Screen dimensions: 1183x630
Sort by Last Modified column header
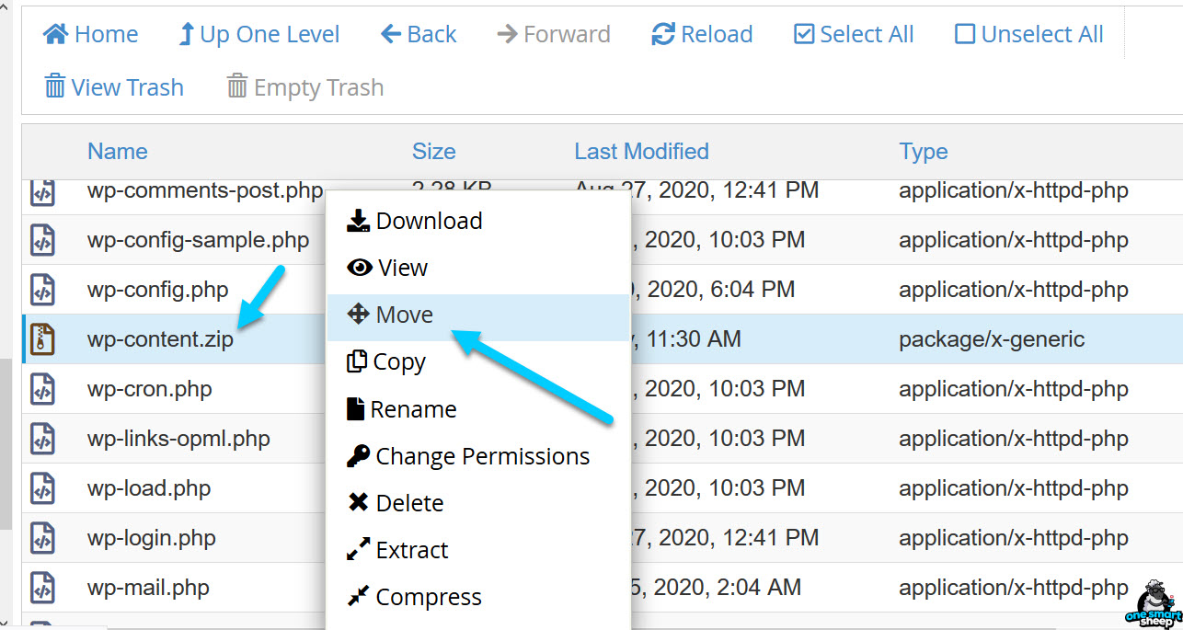point(642,151)
